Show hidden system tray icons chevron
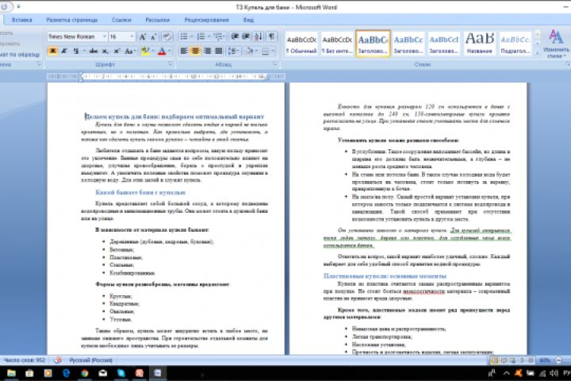The height and width of the screenshot is (381, 571). (x=506, y=373)
